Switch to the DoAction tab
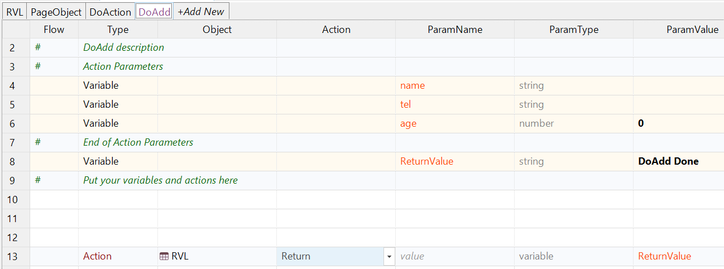The width and height of the screenshot is (724, 269). [x=110, y=12]
